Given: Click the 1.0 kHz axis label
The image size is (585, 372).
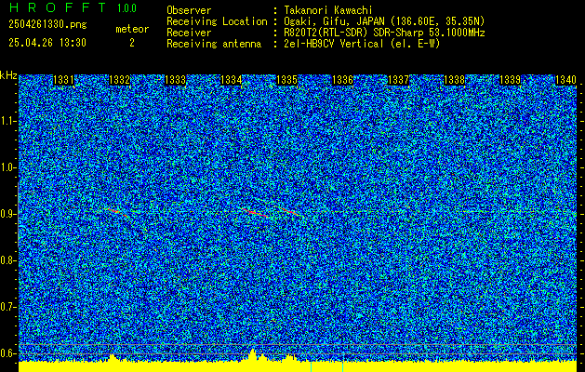Looking at the screenshot, I should click(7, 168).
